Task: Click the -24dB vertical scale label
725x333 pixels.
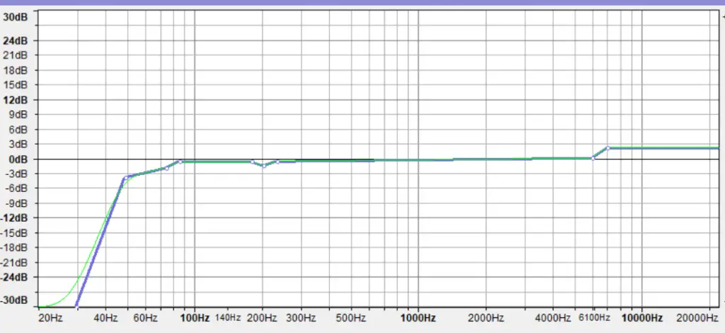Action: [x=14, y=277]
